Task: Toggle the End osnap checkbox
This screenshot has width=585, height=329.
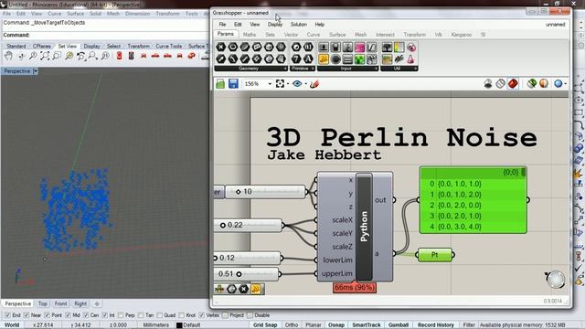Action: (x=7, y=315)
